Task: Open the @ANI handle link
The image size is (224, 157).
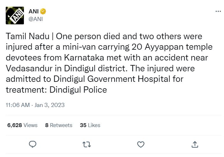Action: point(36,19)
